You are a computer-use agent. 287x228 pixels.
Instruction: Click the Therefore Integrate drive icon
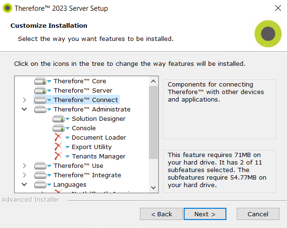click(x=40, y=175)
